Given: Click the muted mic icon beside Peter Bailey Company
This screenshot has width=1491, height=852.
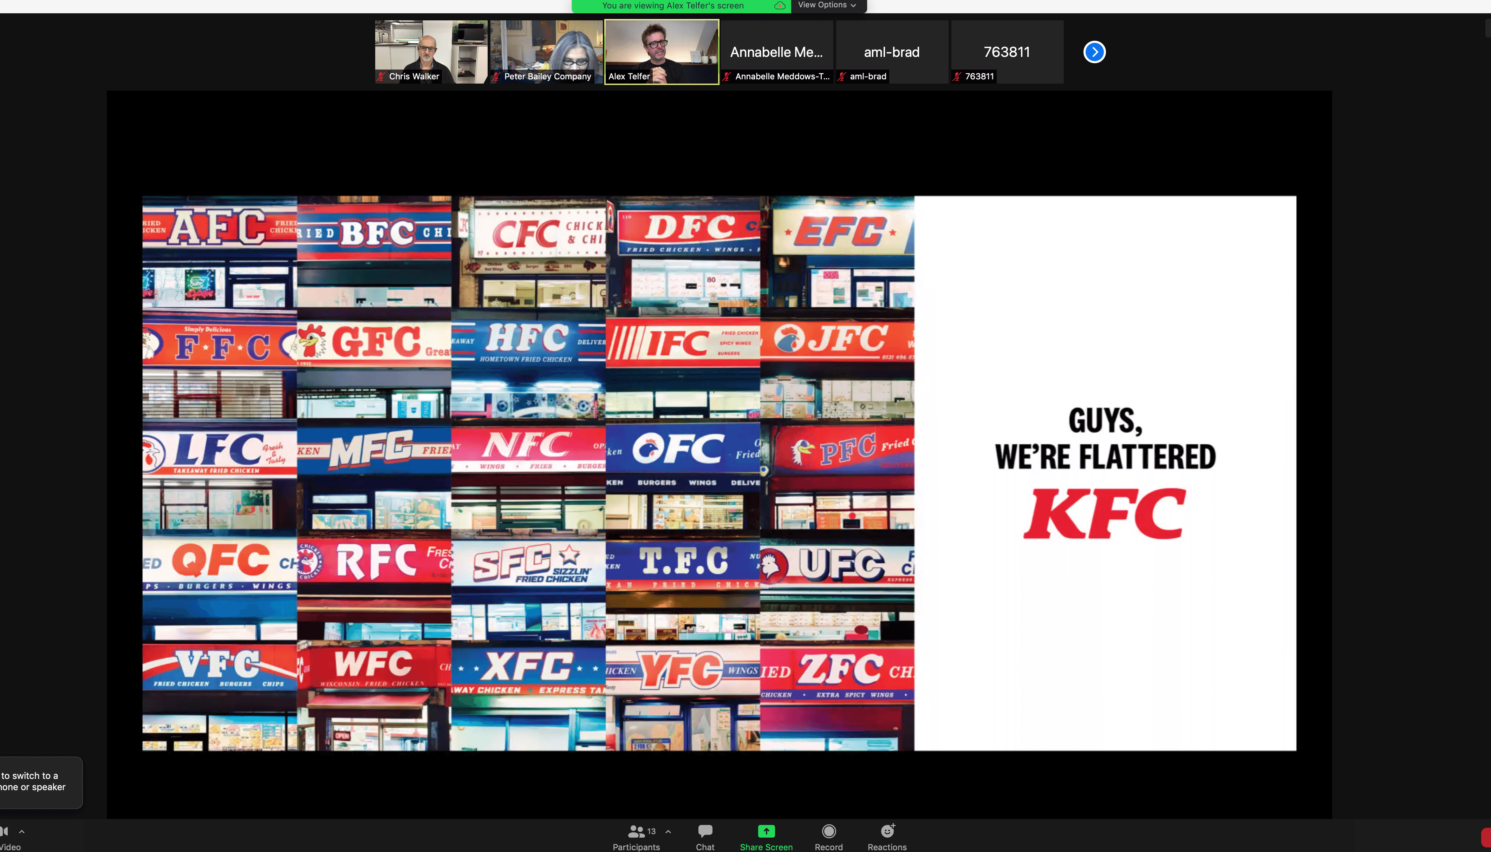Looking at the screenshot, I should 496,77.
